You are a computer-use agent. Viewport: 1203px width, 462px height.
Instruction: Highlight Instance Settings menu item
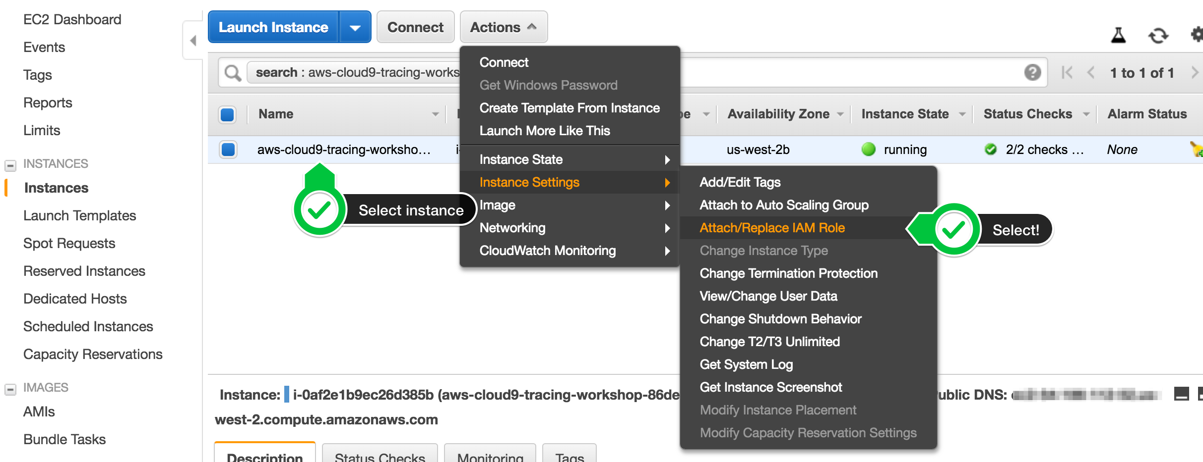pos(570,182)
